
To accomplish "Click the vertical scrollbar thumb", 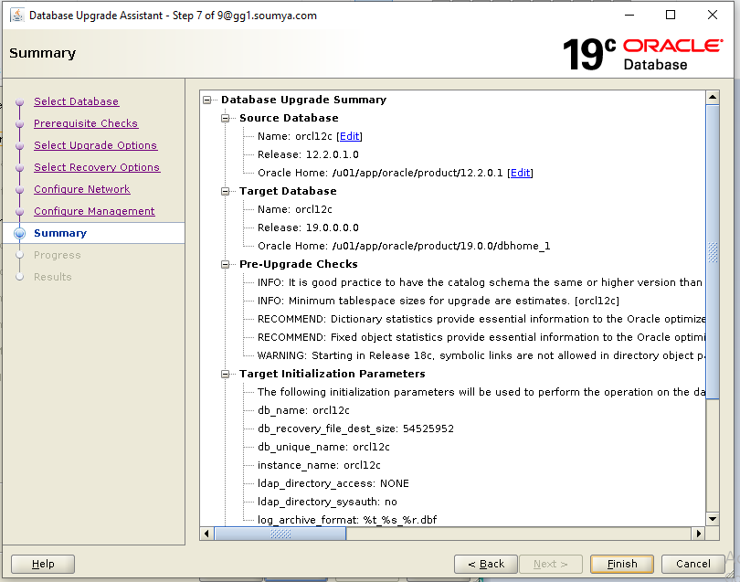I will (713, 252).
